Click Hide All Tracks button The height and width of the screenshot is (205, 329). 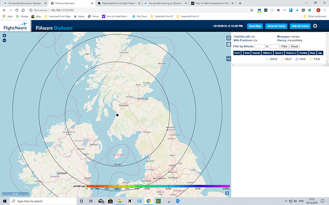click(x=300, y=26)
